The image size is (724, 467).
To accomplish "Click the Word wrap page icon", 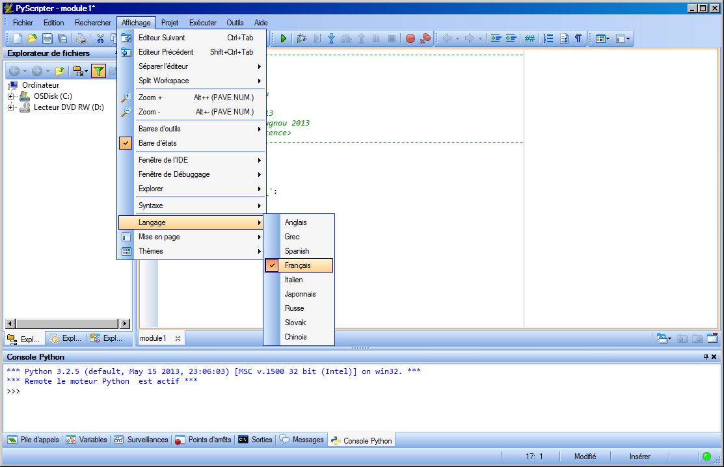I will tap(564, 38).
